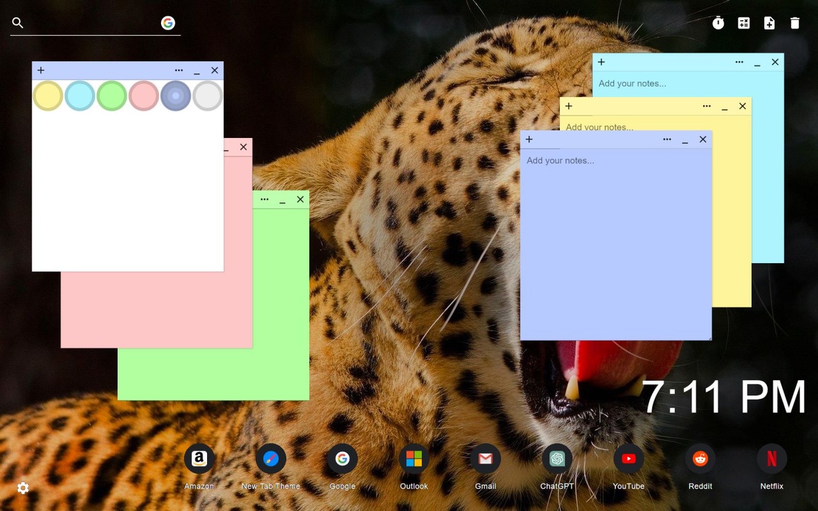Open the ChatGPT shortcut
Screen dimensions: 818x511
557,459
